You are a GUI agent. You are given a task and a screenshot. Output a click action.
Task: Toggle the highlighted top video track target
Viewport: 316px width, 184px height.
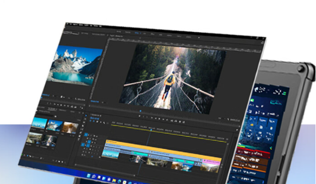point(86,135)
